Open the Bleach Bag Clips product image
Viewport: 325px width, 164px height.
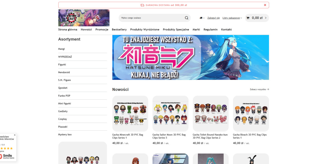pos(251,113)
